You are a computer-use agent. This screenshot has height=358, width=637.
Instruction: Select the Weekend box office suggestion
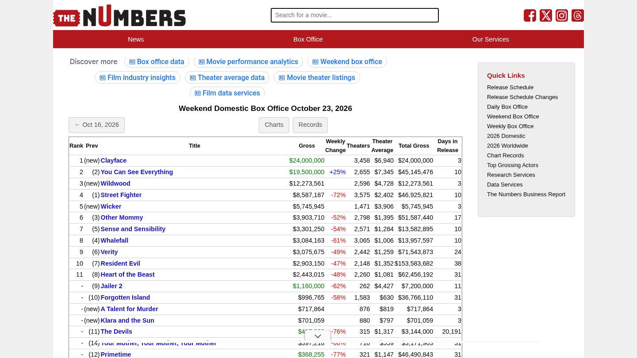(347, 62)
